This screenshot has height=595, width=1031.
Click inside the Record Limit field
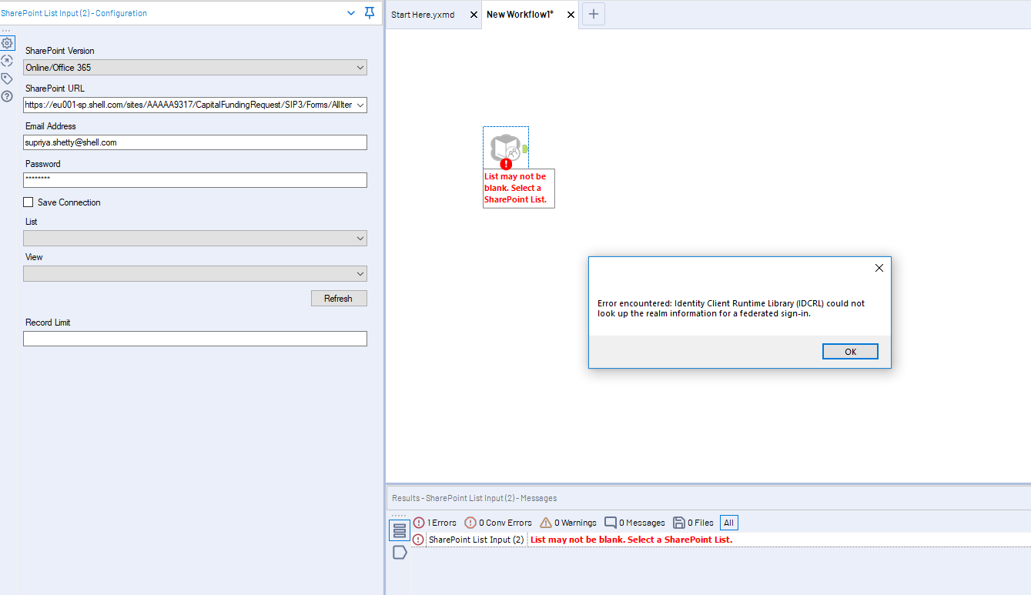pos(195,338)
